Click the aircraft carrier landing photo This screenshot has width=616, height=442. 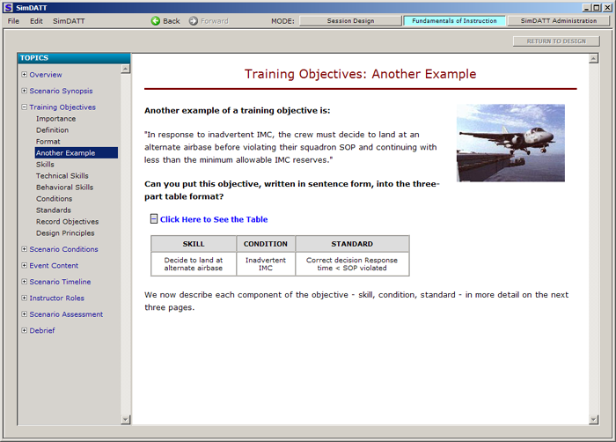(510, 143)
